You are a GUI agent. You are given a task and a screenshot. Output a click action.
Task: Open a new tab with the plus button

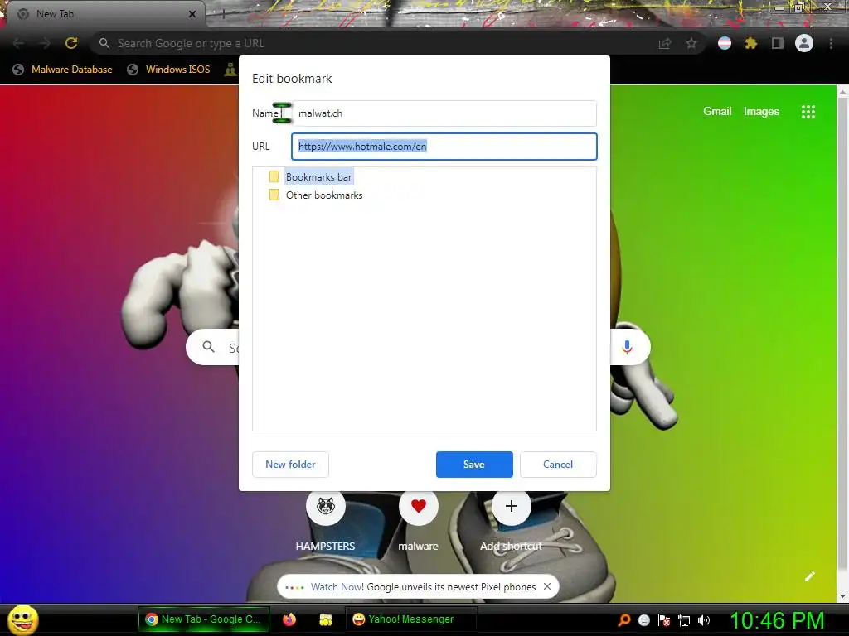(x=223, y=14)
